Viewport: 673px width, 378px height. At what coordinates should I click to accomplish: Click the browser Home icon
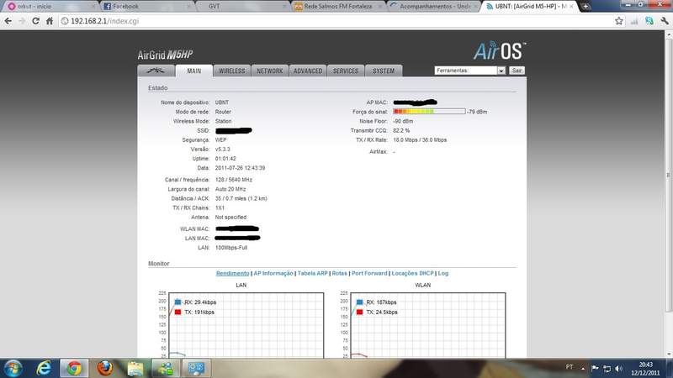[50, 21]
